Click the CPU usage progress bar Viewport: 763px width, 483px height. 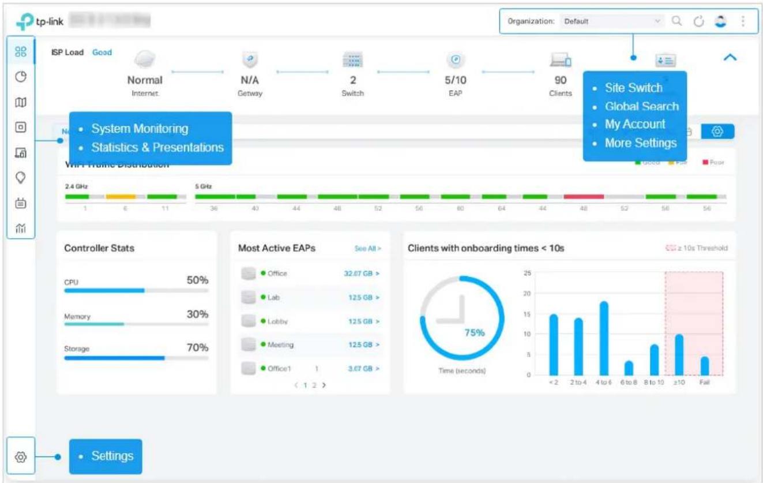click(x=136, y=291)
